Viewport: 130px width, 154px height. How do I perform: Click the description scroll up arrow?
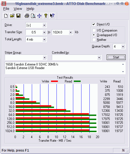[x=123, y=64]
